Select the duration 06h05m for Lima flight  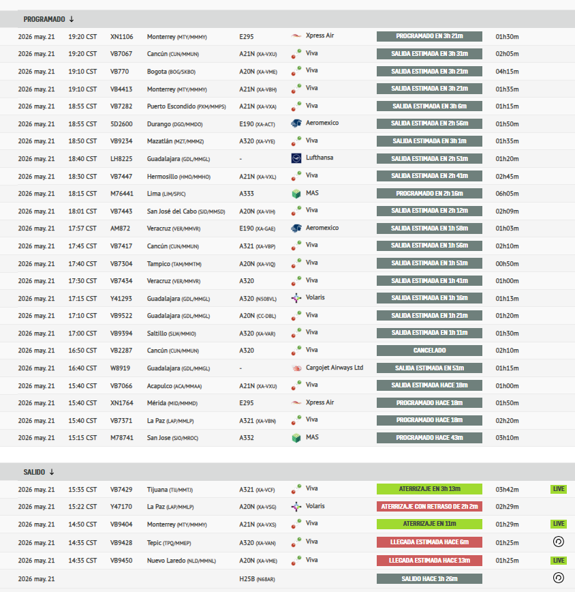(507, 193)
